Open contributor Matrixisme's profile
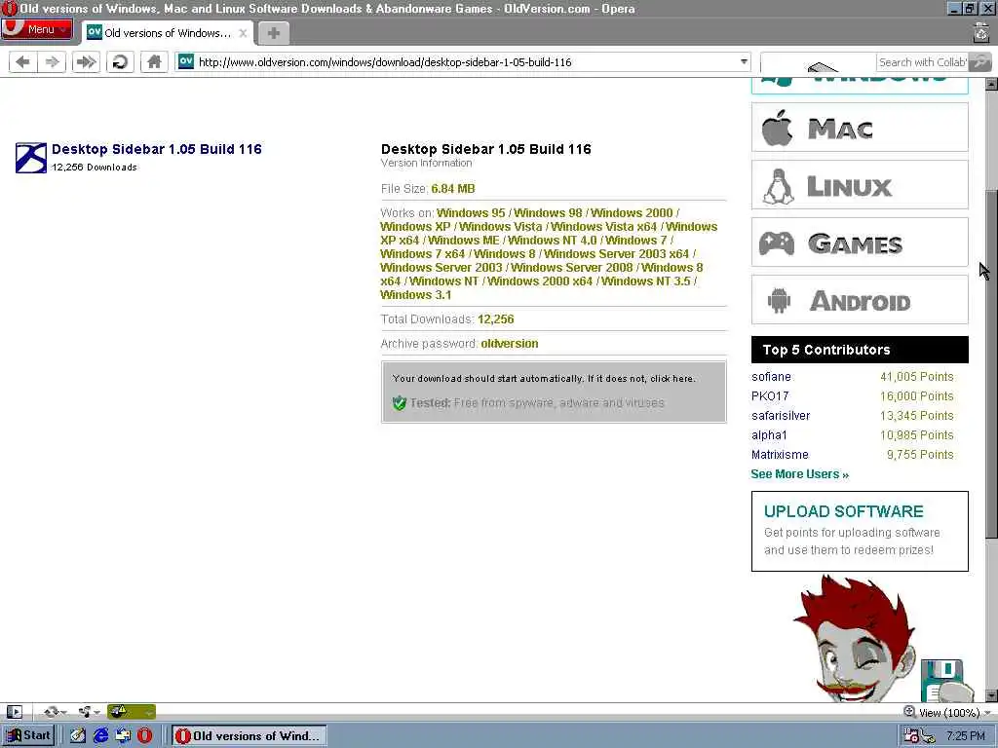 [x=780, y=455]
